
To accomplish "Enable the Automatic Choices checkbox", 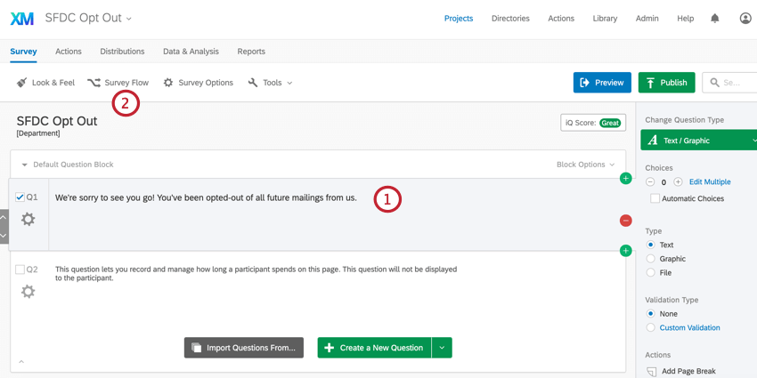I will coord(655,198).
